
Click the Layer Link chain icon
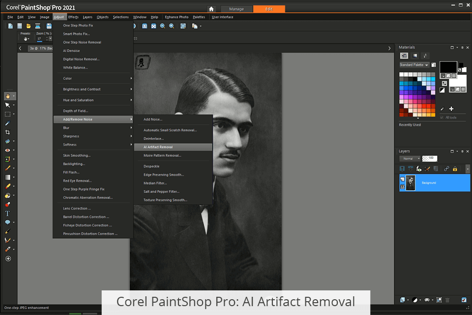click(x=446, y=169)
